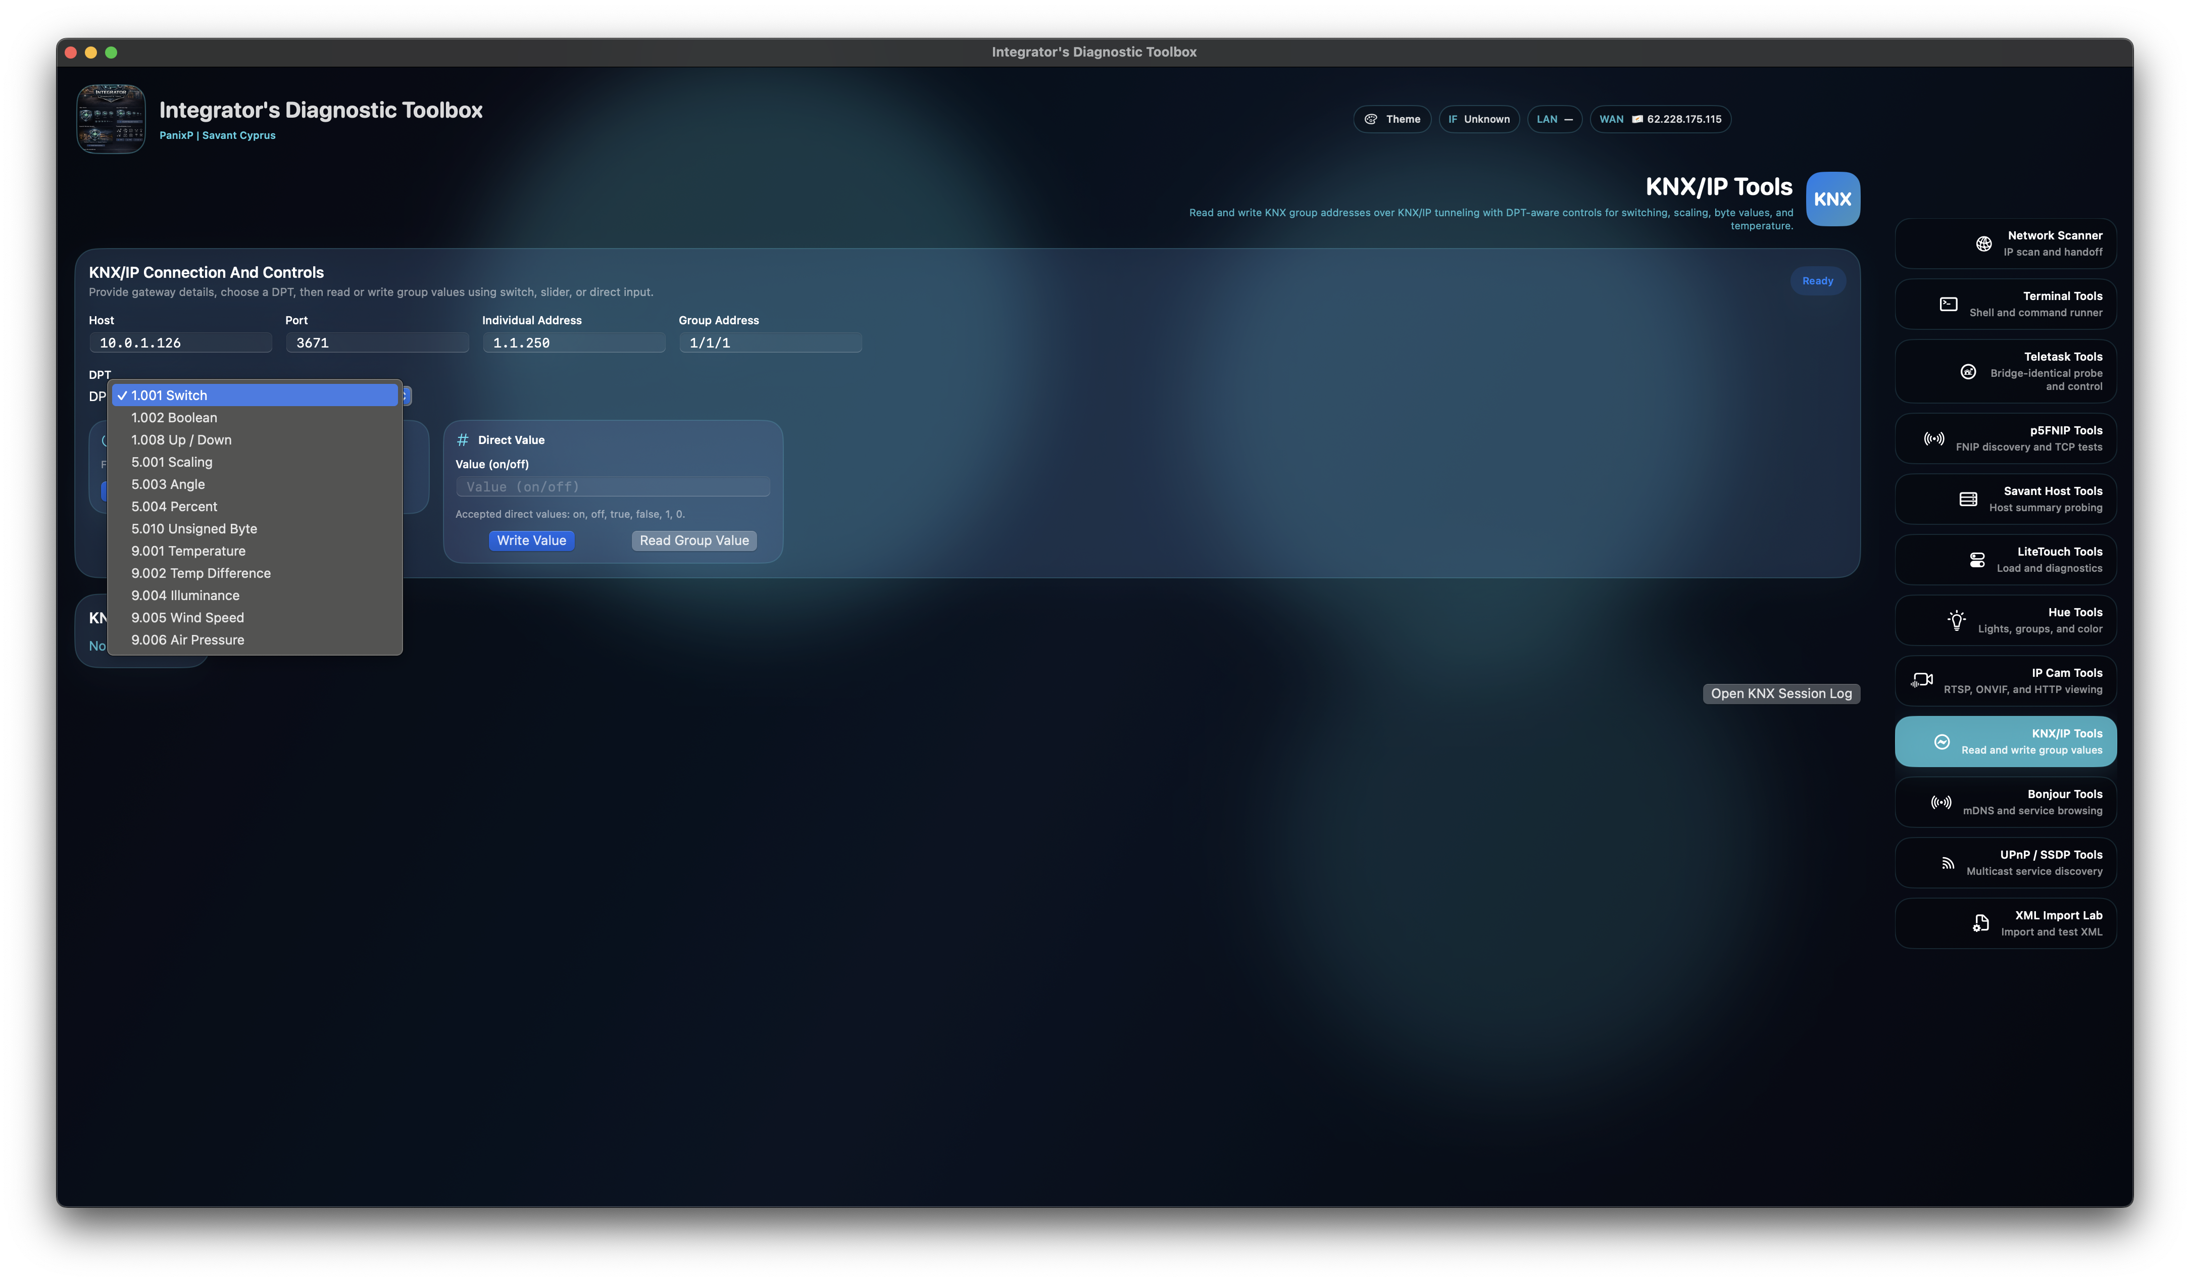Click the Read Group Value button

[x=693, y=540]
